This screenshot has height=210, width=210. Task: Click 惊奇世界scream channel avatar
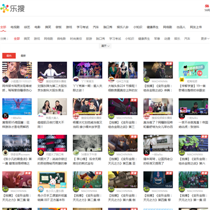5,153
